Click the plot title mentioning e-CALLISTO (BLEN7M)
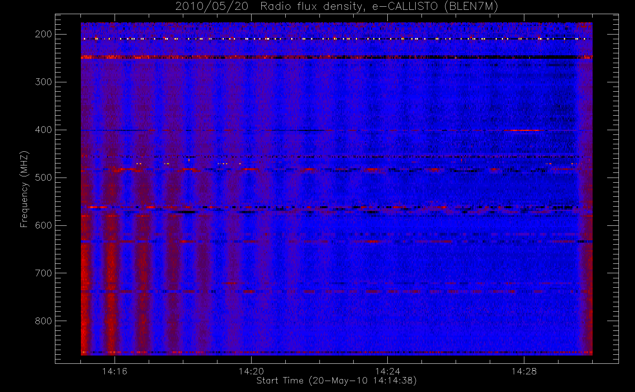The height and width of the screenshot is (392, 635). pos(337,7)
